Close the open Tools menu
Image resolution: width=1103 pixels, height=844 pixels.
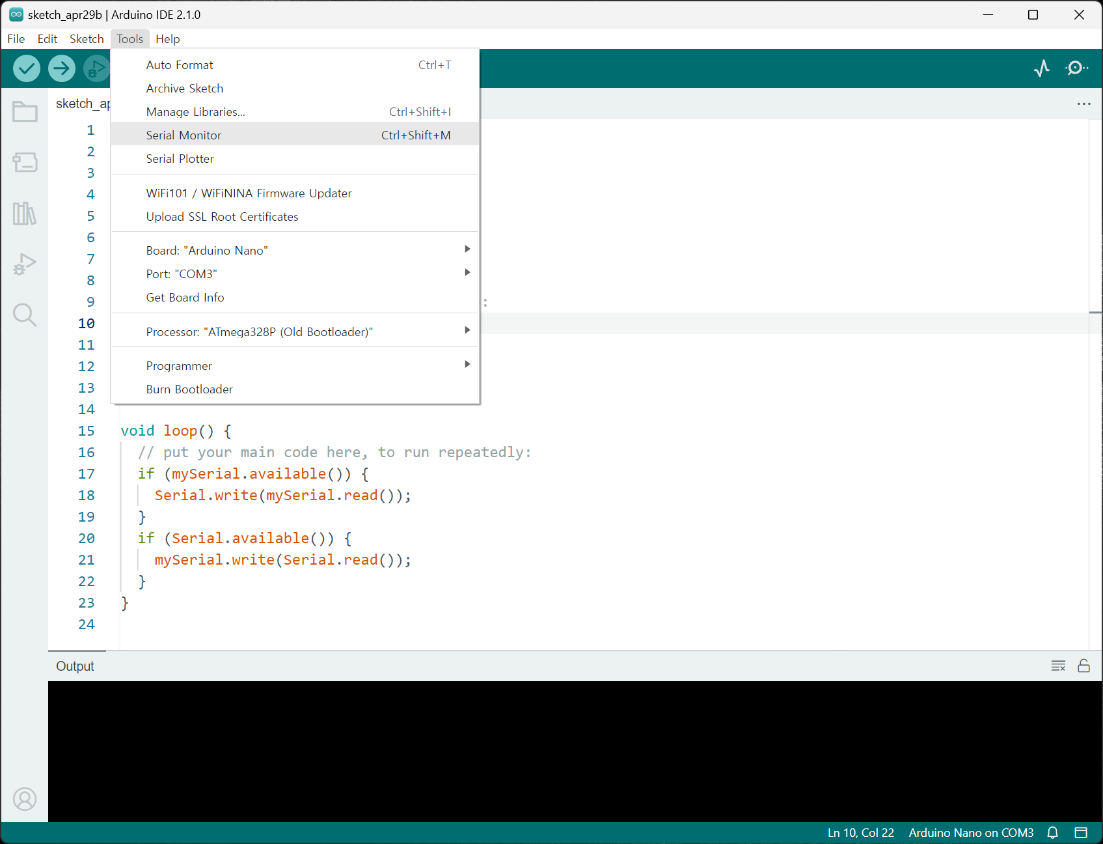pos(130,39)
